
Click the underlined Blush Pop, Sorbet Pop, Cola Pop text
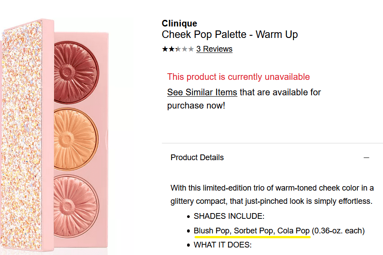coord(252,231)
